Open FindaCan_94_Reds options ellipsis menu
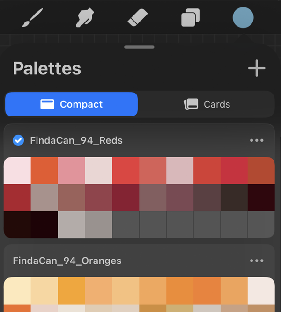Screen dimensions: 281x312 pyautogui.click(x=257, y=140)
